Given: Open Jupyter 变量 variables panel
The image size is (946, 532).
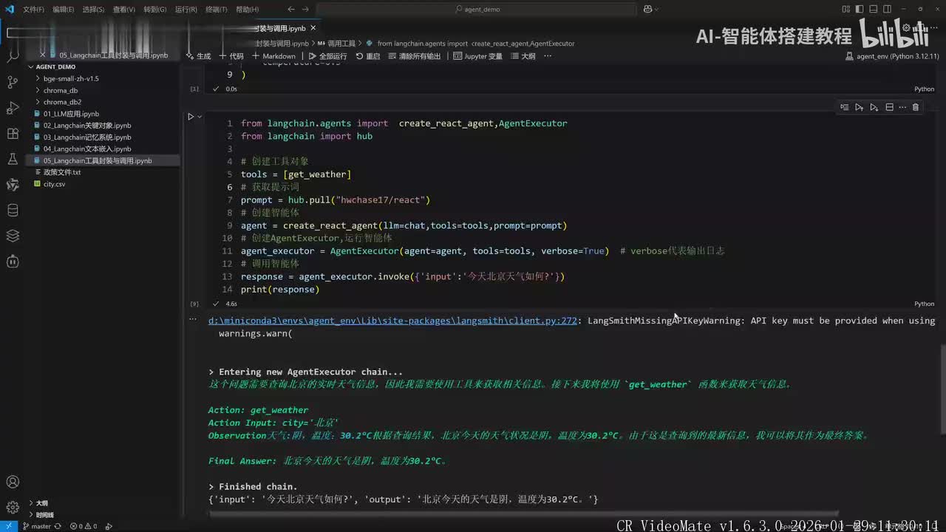Looking at the screenshot, I should tap(477, 56).
